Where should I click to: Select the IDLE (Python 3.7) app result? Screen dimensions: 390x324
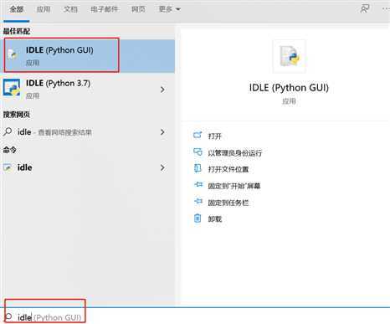pos(88,90)
